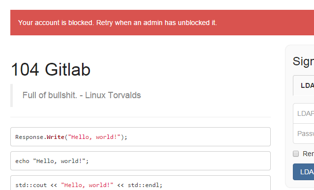Image resolution: width=314 pixels, height=190 pixels.
Task: Click the Remember me label text
Action: pyautogui.click(x=309, y=154)
